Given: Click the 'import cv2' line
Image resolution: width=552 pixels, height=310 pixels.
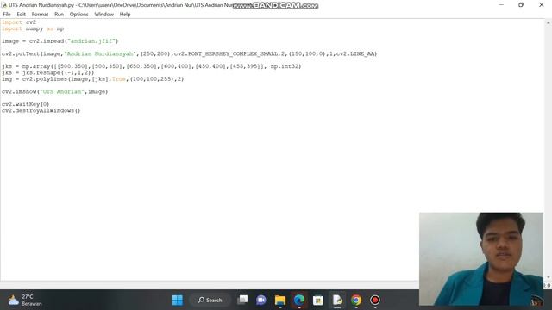Looking at the screenshot, I should (x=19, y=22).
